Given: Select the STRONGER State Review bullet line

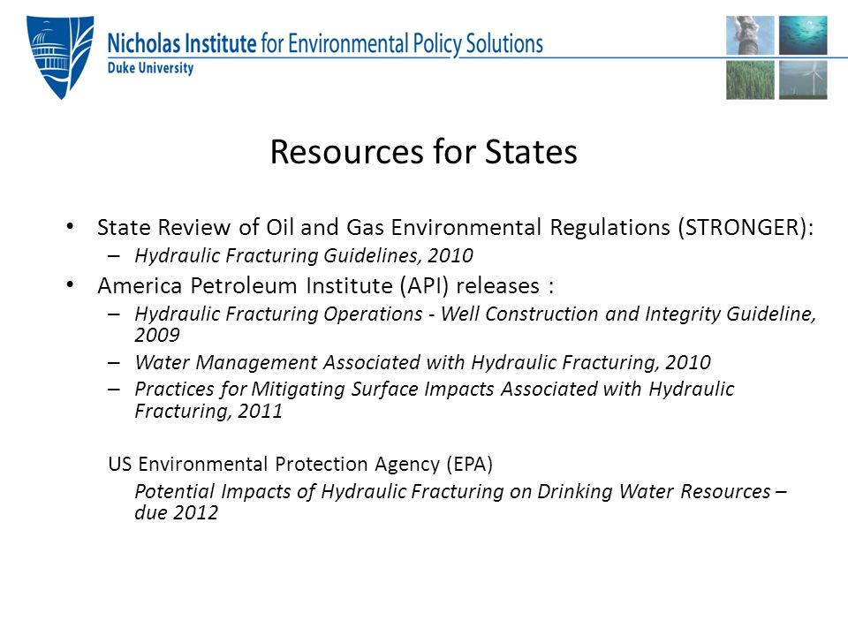Looking at the screenshot, I should pyautogui.click(x=455, y=227).
